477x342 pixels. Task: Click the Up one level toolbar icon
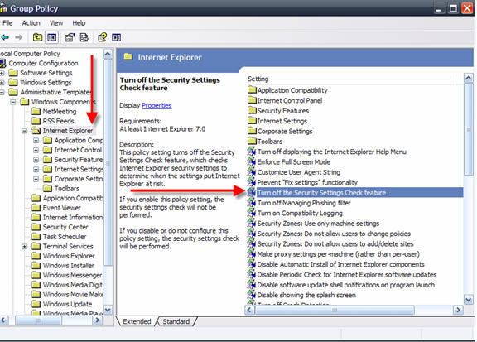pos(38,37)
